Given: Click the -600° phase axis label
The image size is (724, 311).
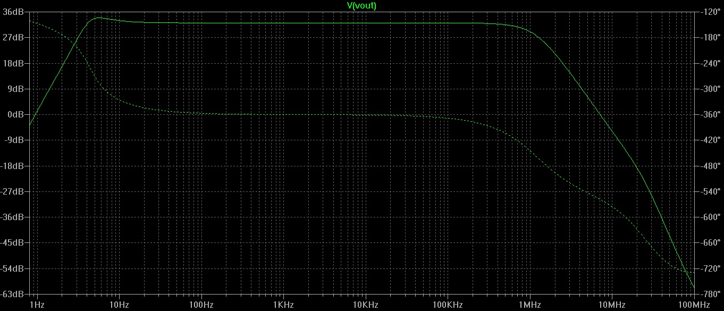Looking at the screenshot, I should (x=711, y=217).
